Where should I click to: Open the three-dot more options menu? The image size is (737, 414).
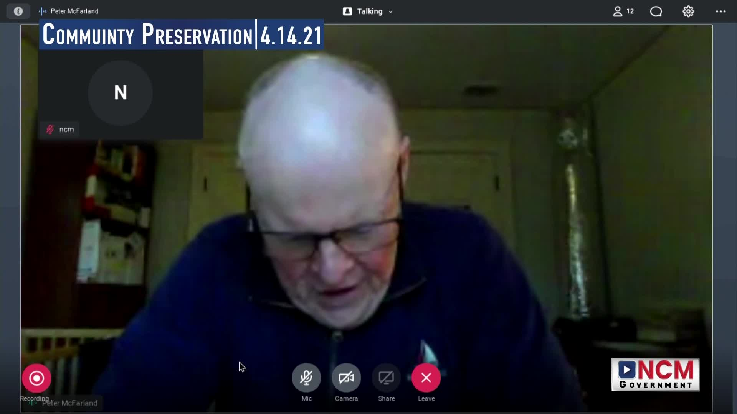[720, 11]
